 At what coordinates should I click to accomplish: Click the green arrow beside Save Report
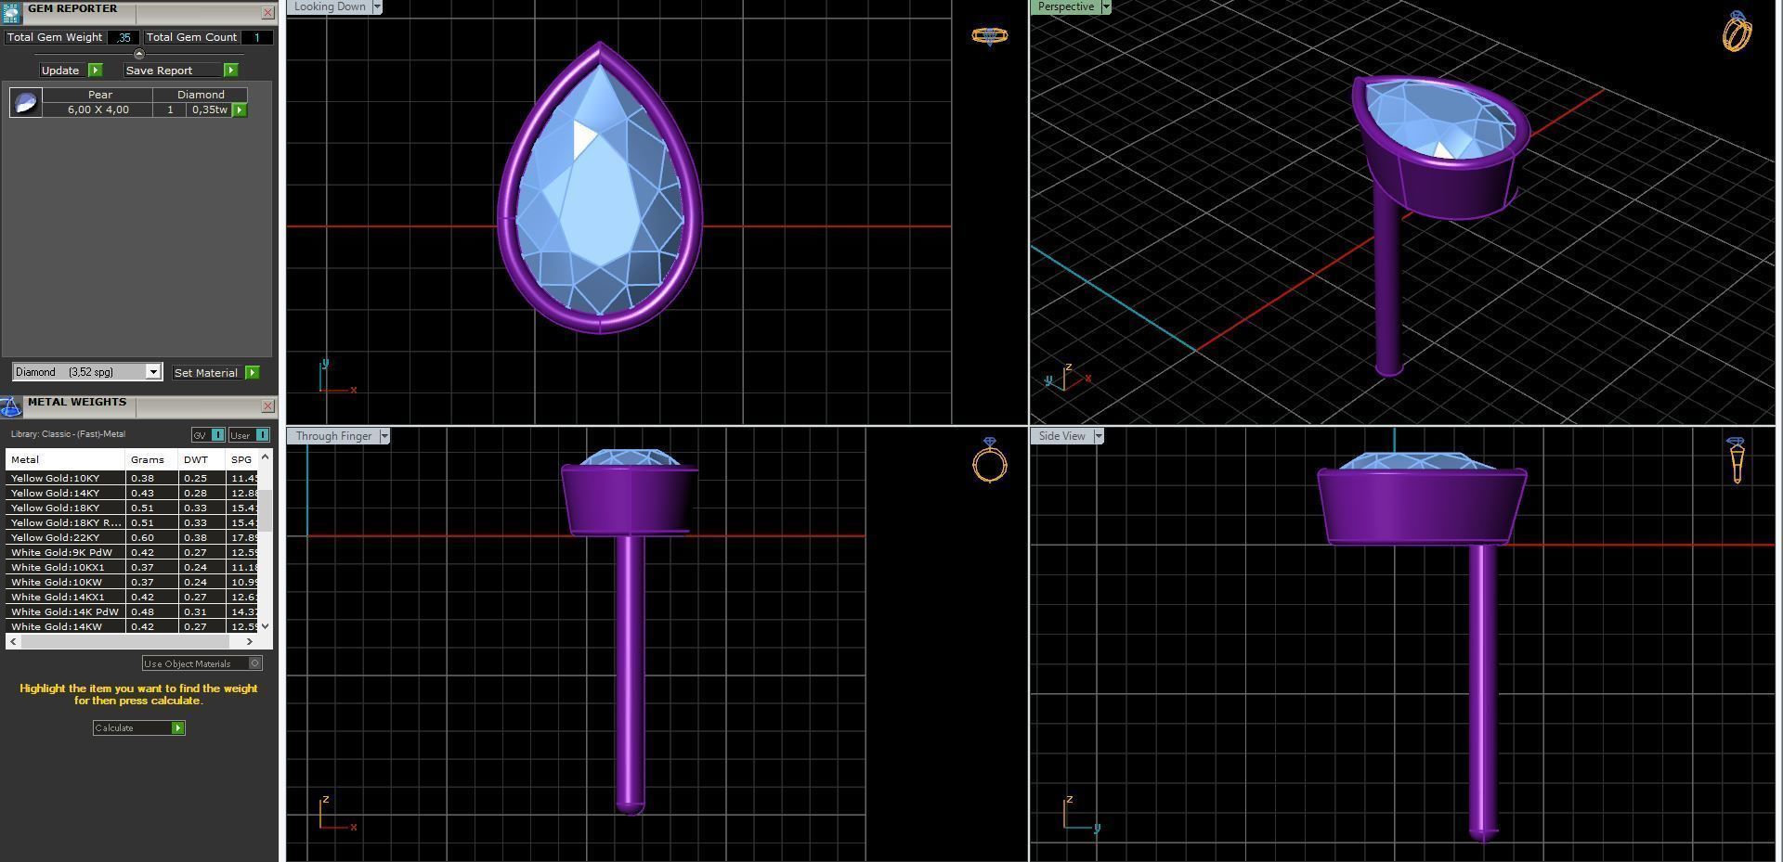point(231,71)
